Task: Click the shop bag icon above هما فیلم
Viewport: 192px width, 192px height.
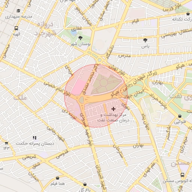Action: point(57,178)
